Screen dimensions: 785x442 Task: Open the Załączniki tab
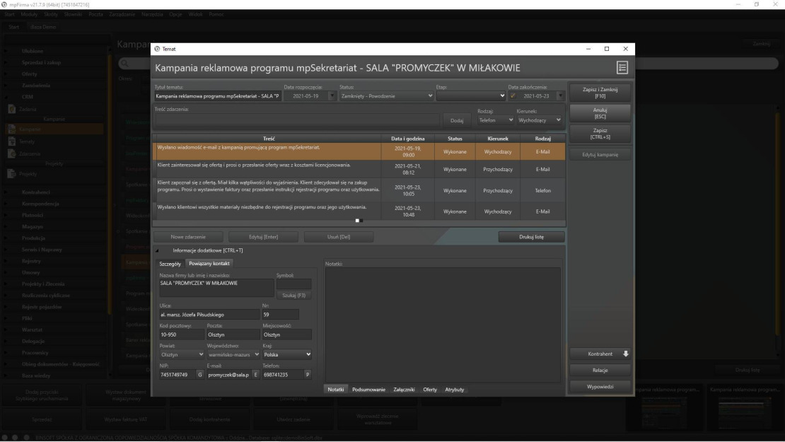[x=404, y=390]
